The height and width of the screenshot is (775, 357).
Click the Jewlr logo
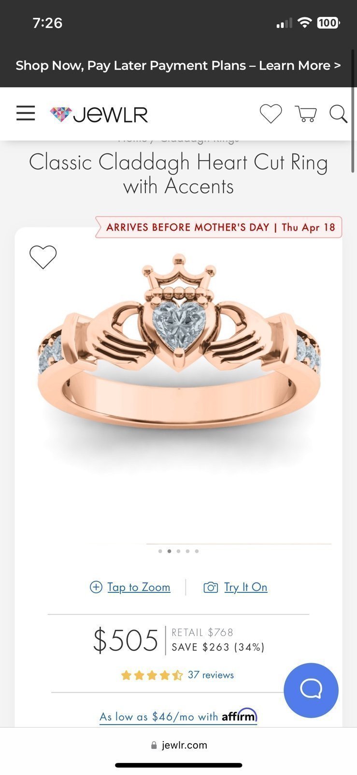(x=99, y=115)
